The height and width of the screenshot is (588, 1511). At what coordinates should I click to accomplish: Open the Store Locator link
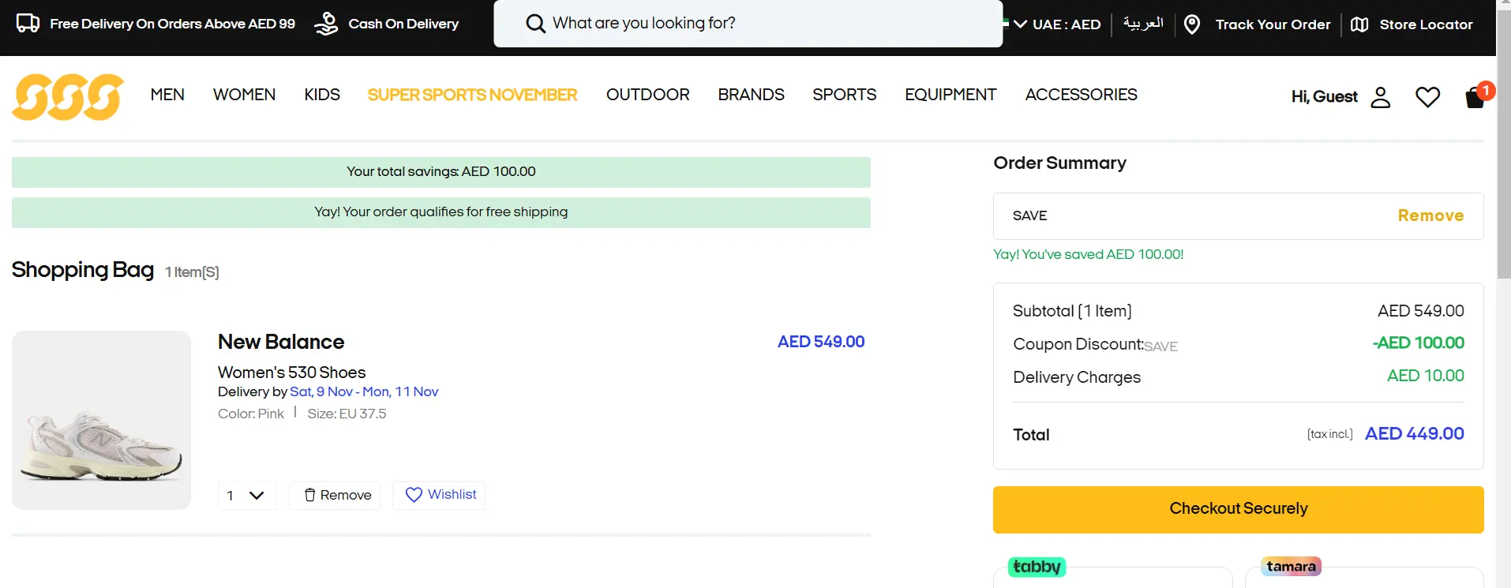tap(1426, 24)
